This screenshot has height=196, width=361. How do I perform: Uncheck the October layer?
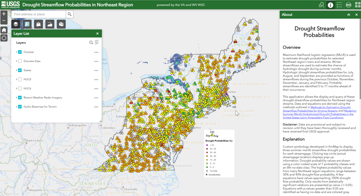[19, 52]
